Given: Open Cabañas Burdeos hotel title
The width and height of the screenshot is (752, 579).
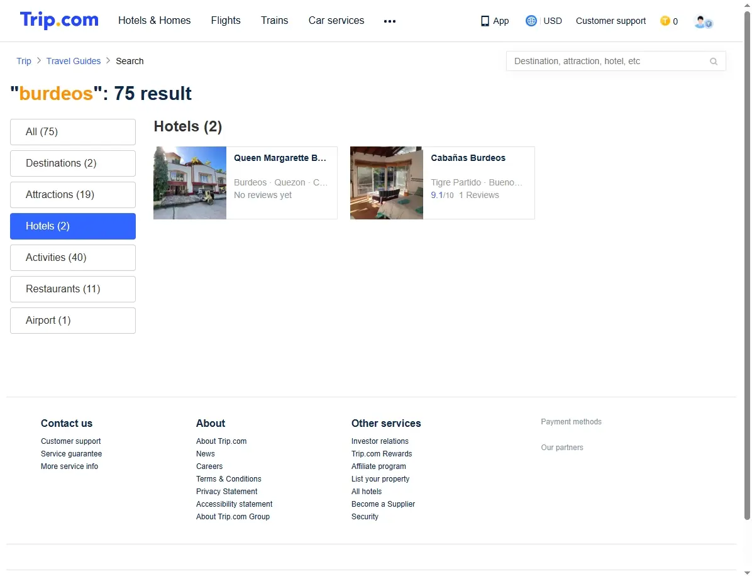Looking at the screenshot, I should (468, 158).
